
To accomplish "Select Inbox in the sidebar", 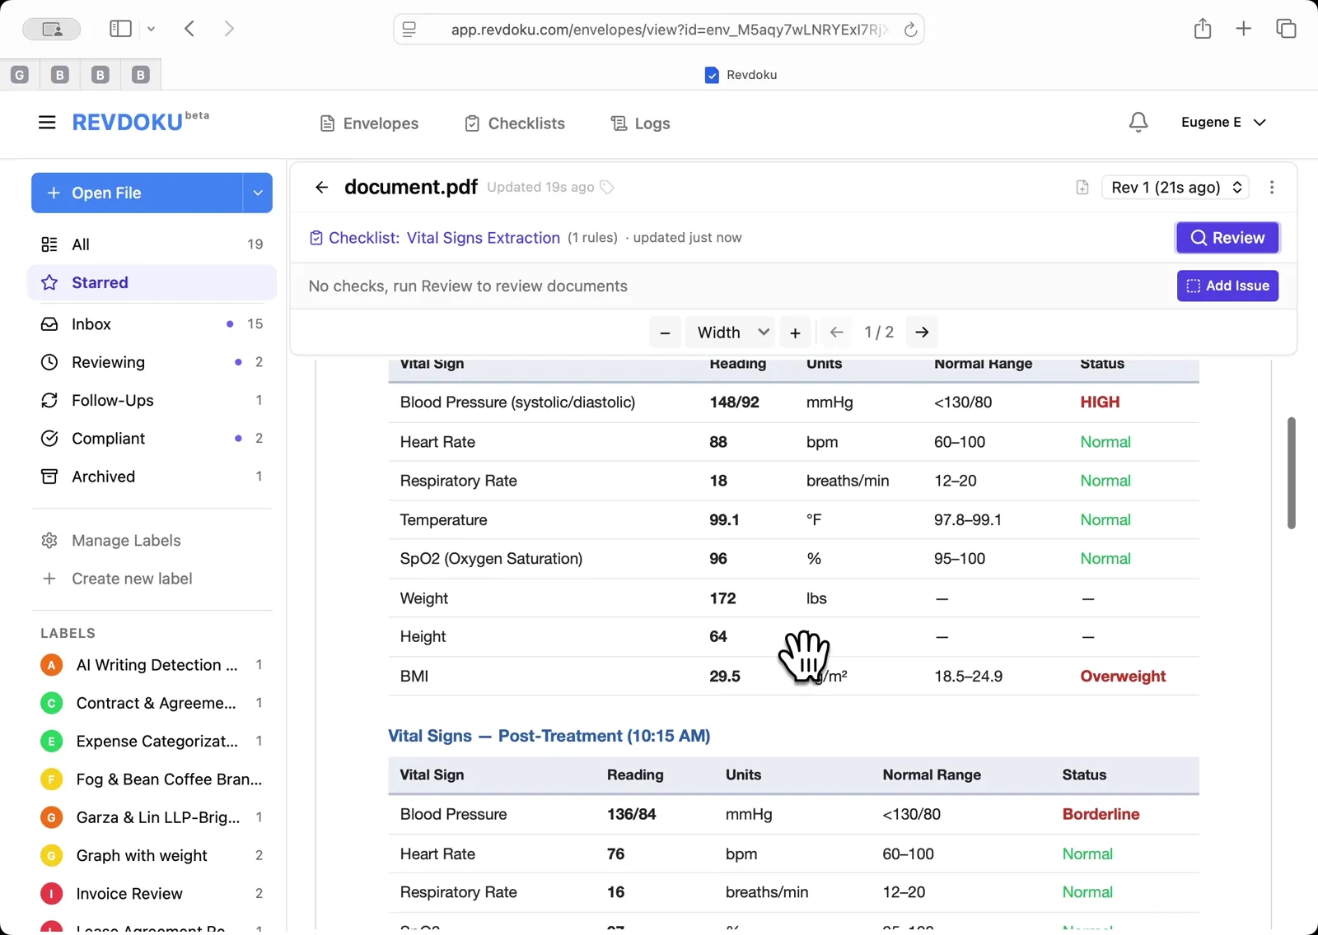I will 91,324.
